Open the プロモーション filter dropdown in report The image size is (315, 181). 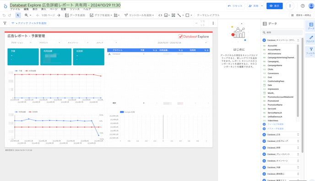[x=21, y=42]
